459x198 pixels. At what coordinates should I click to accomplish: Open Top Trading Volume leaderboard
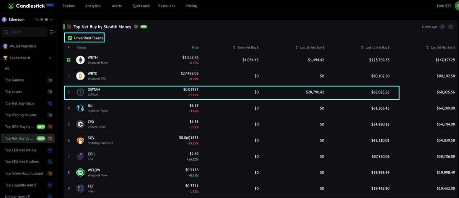(x=21, y=115)
